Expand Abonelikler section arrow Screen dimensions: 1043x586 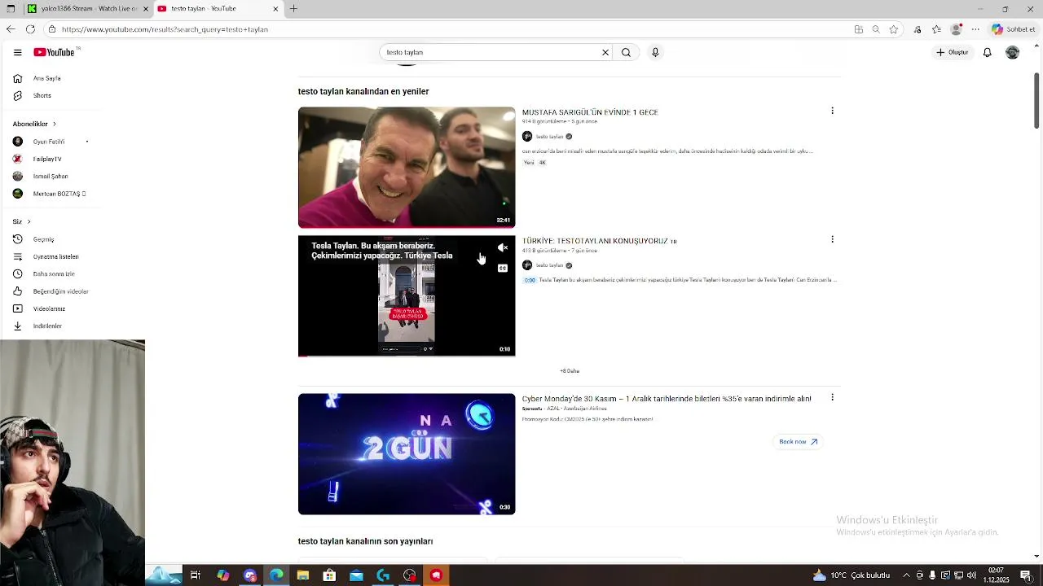(54, 124)
